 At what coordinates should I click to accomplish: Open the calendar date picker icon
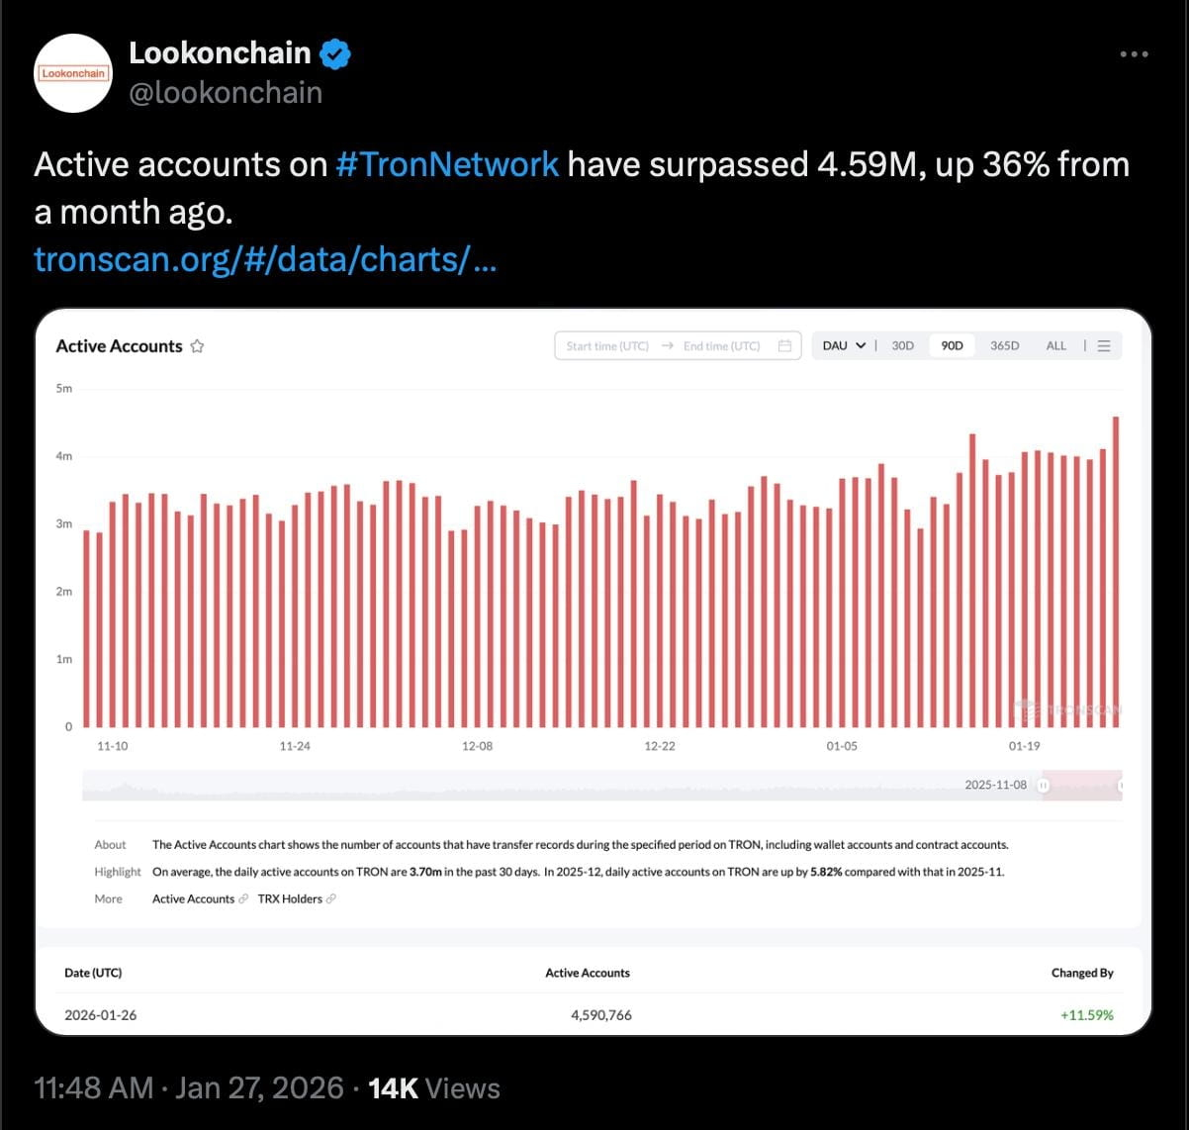click(x=784, y=346)
